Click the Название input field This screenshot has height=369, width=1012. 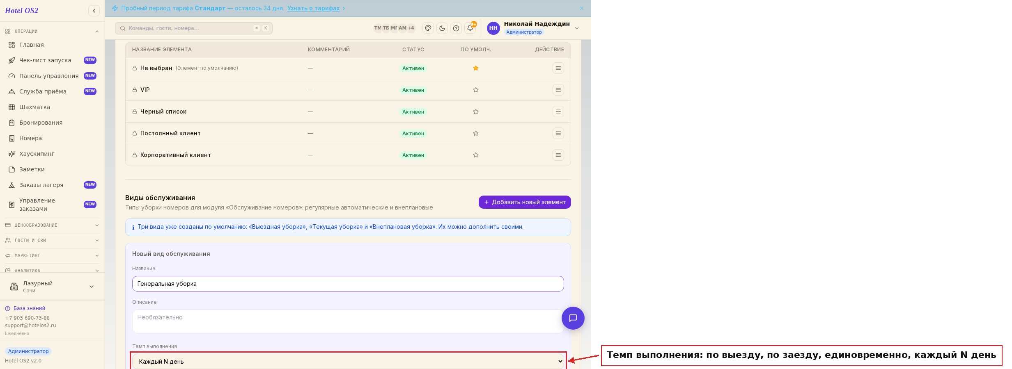click(x=348, y=284)
